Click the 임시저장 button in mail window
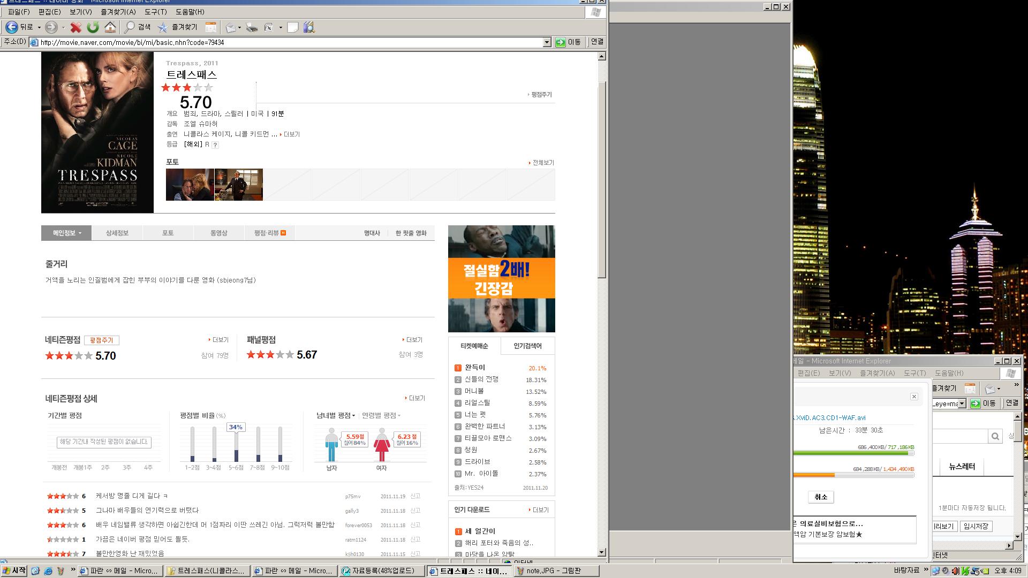This screenshot has width=1028, height=578. (976, 527)
